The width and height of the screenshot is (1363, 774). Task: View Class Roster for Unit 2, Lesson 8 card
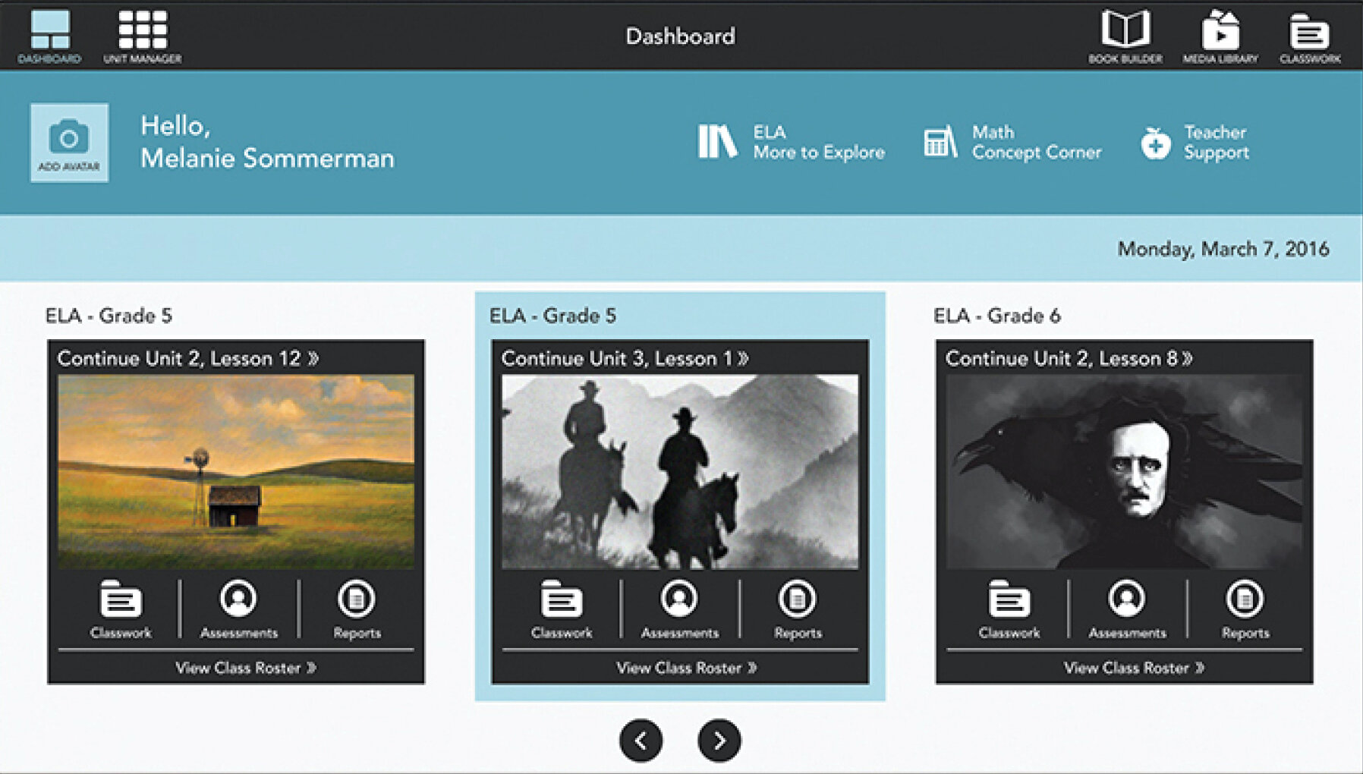(1134, 668)
